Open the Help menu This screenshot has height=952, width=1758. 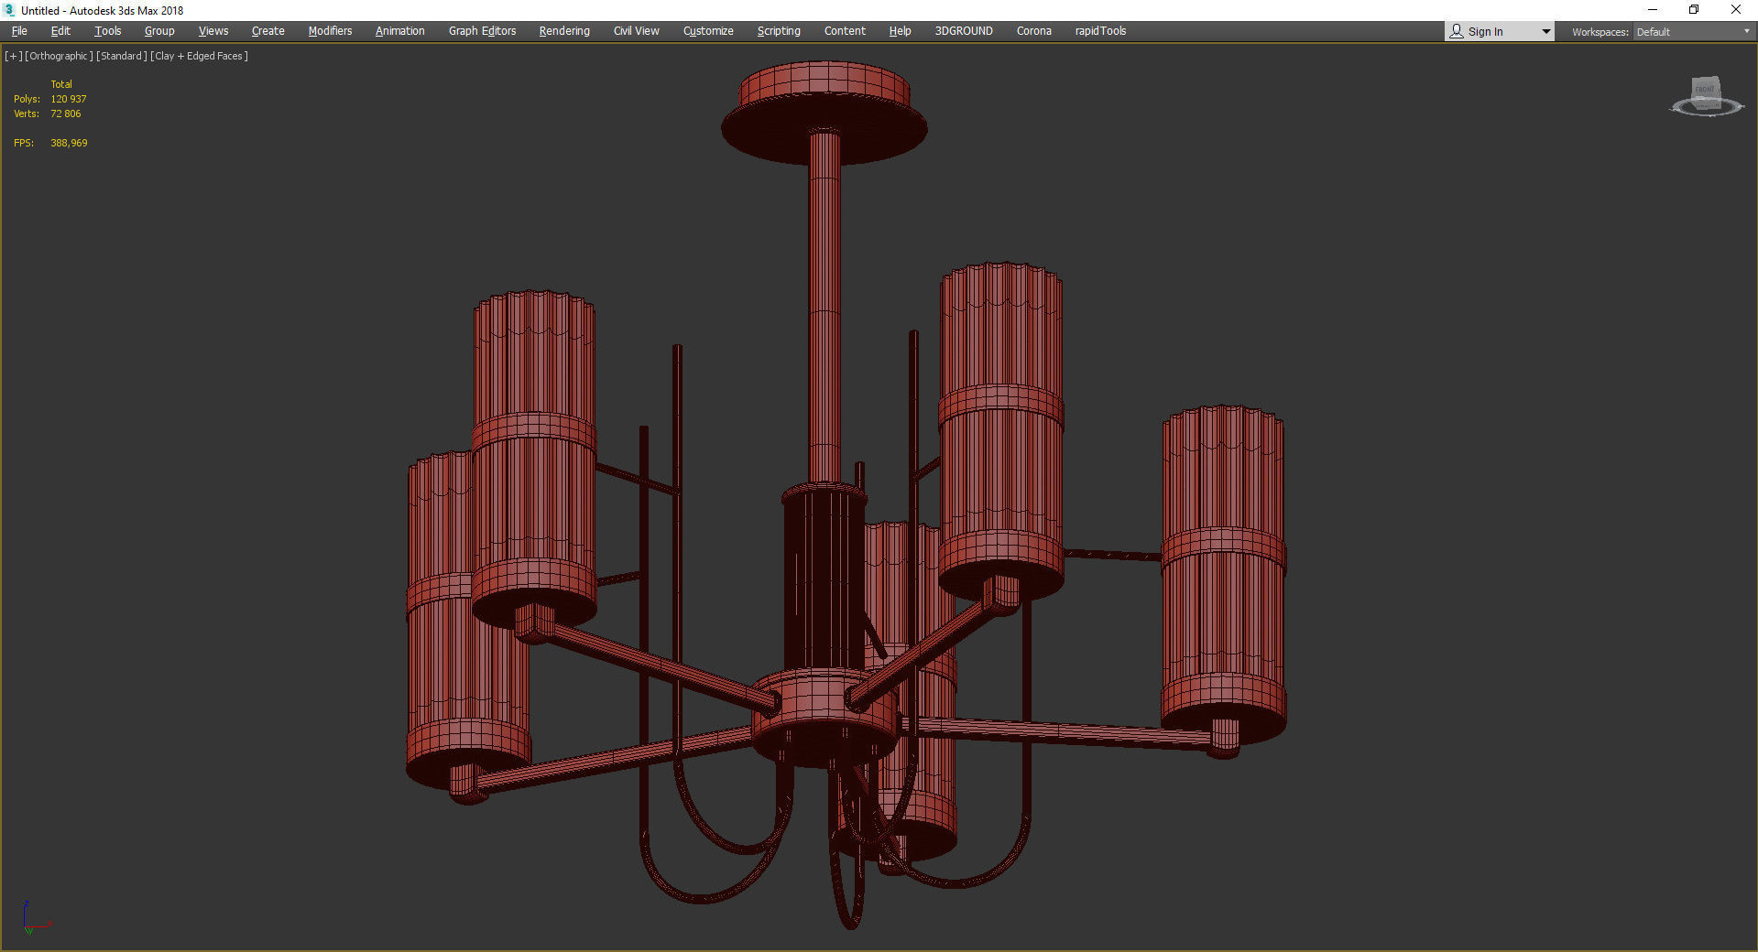pyautogui.click(x=900, y=31)
